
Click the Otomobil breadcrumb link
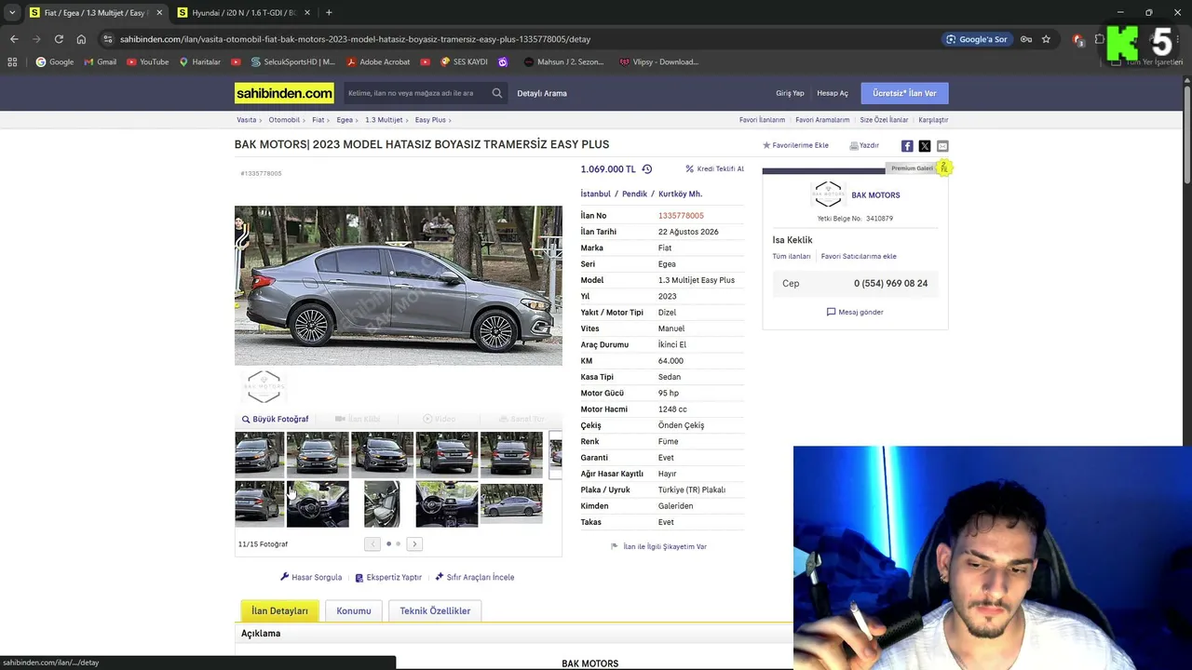(284, 120)
